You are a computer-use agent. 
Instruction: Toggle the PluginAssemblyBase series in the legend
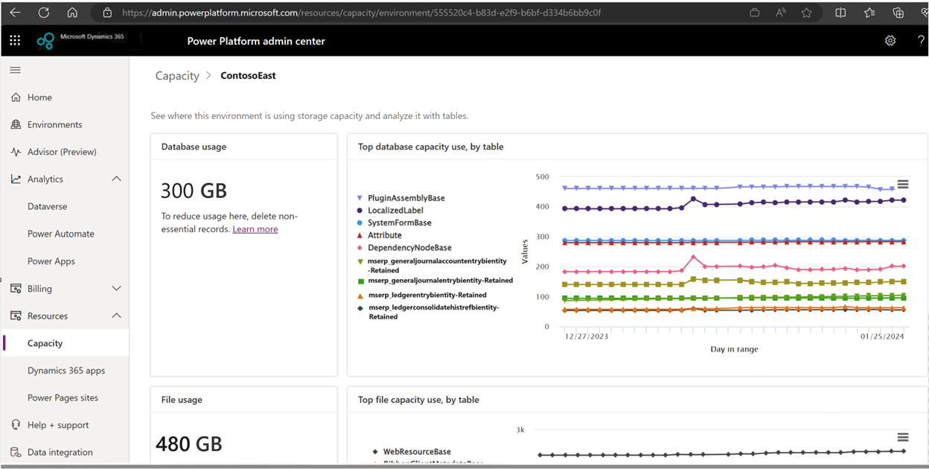[406, 197]
